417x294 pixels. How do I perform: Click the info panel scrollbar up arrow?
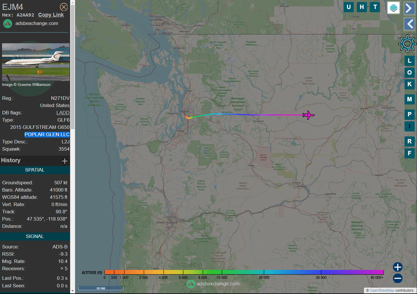coord(72,3)
